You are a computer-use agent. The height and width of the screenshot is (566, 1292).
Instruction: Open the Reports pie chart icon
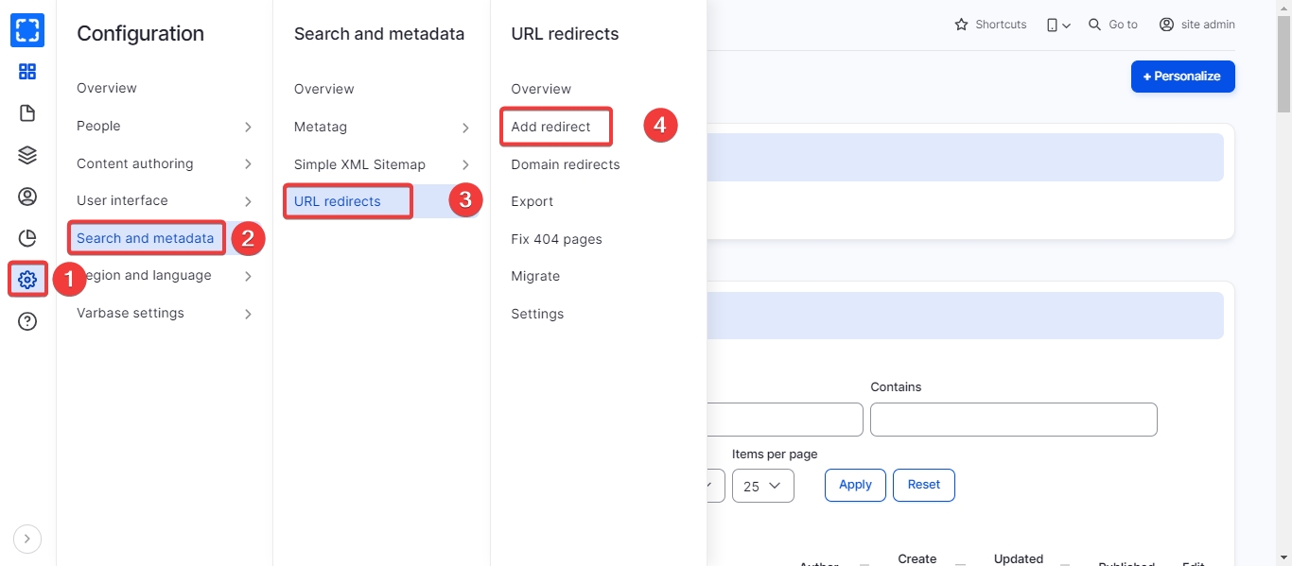pyautogui.click(x=27, y=238)
